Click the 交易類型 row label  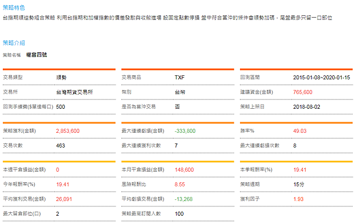[12, 78]
